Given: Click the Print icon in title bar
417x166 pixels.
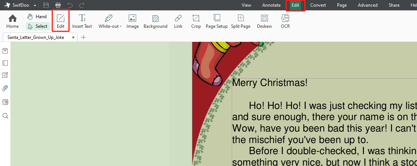Looking at the screenshot, I should point(58,5).
